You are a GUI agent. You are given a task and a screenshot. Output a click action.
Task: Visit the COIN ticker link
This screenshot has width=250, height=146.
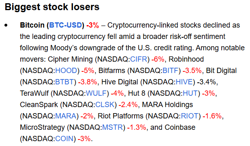64,139
